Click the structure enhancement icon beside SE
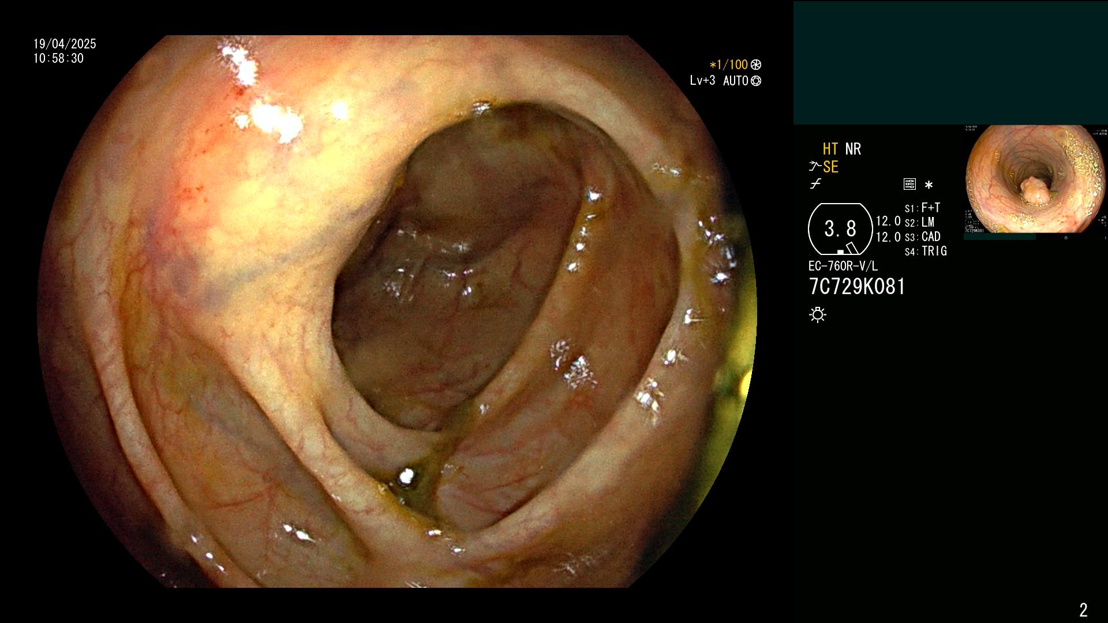1108x623 pixels. click(815, 167)
